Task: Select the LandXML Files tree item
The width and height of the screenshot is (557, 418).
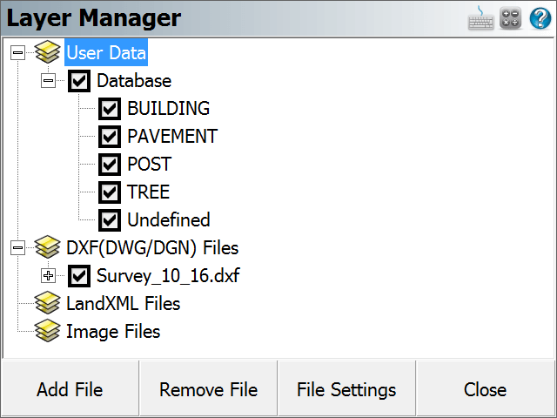Action: [x=124, y=304]
